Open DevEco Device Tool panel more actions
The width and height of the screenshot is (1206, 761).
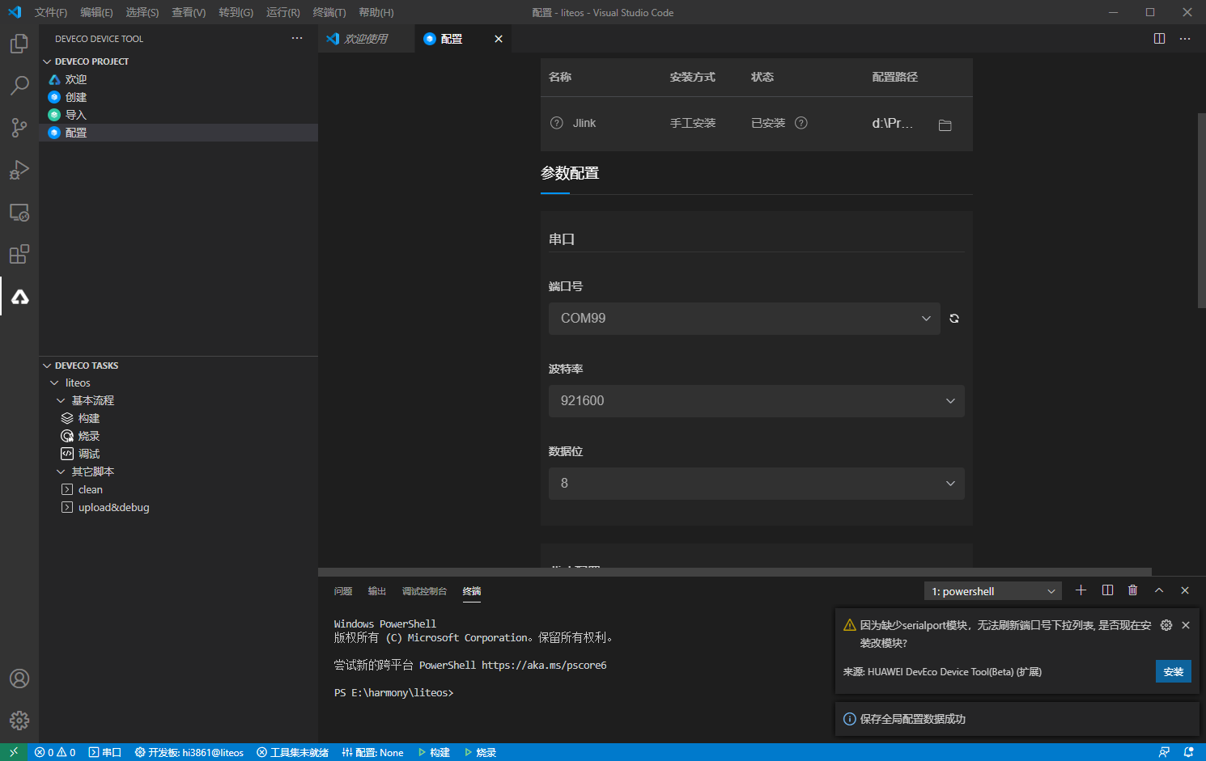pyautogui.click(x=297, y=38)
